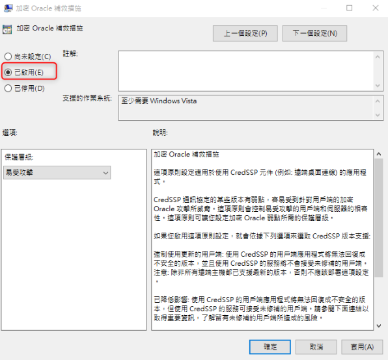The image size is (388, 360).
Task: Click the supported OS box scroll up arrow
Action: tap(378, 101)
